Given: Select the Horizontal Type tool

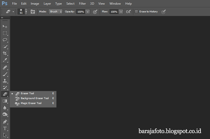Looking at the screenshot, I should click(5, 129).
